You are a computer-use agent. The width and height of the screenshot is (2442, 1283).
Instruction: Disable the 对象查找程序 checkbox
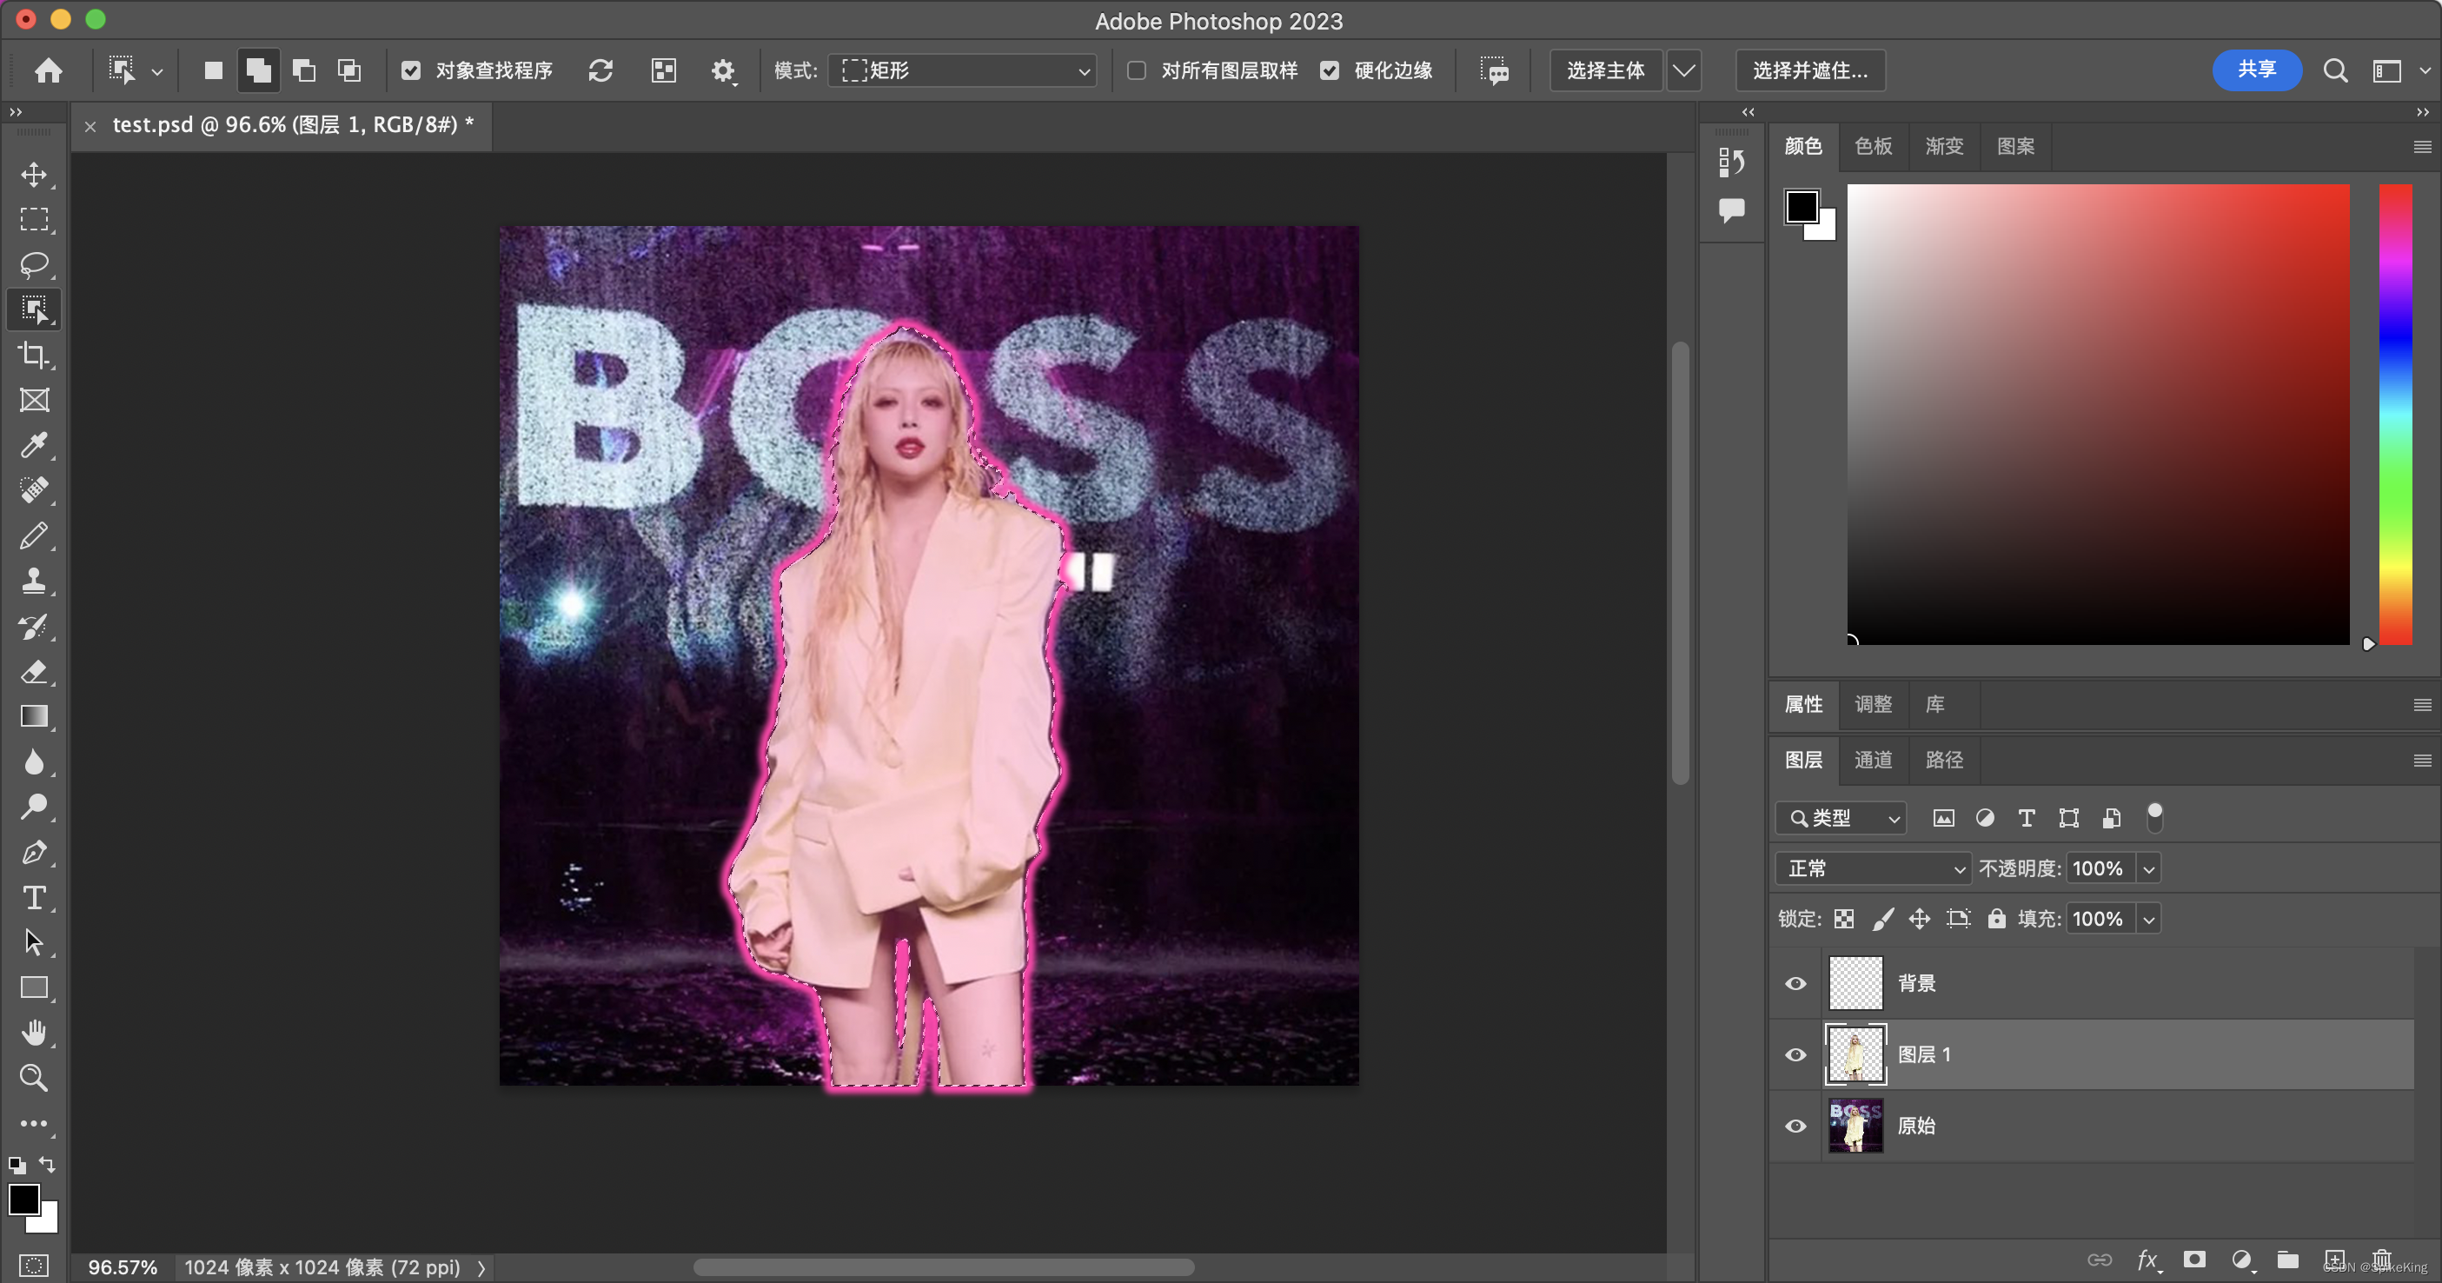pos(410,70)
